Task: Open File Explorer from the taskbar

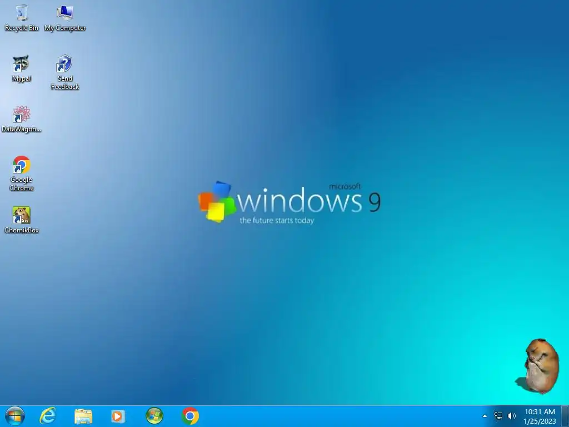Action: [x=83, y=416]
